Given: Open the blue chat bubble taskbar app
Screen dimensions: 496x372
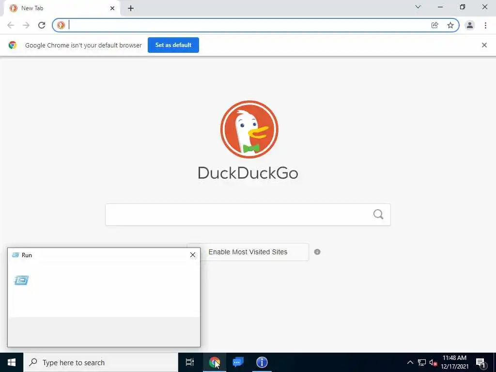Looking at the screenshot, I should click(238, 362).
